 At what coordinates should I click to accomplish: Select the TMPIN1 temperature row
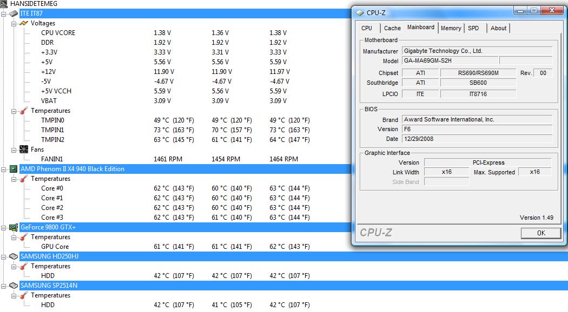click(x=52, y=130)
